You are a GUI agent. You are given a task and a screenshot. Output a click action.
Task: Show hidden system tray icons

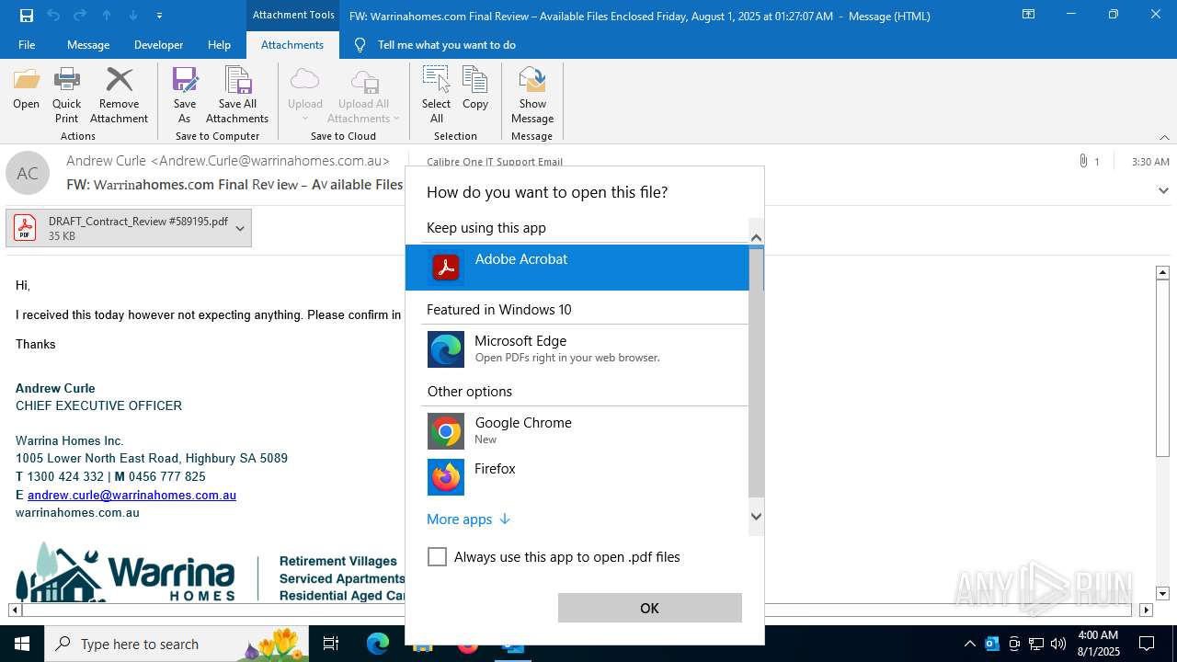pyautogui.click(x=969, y=644)
